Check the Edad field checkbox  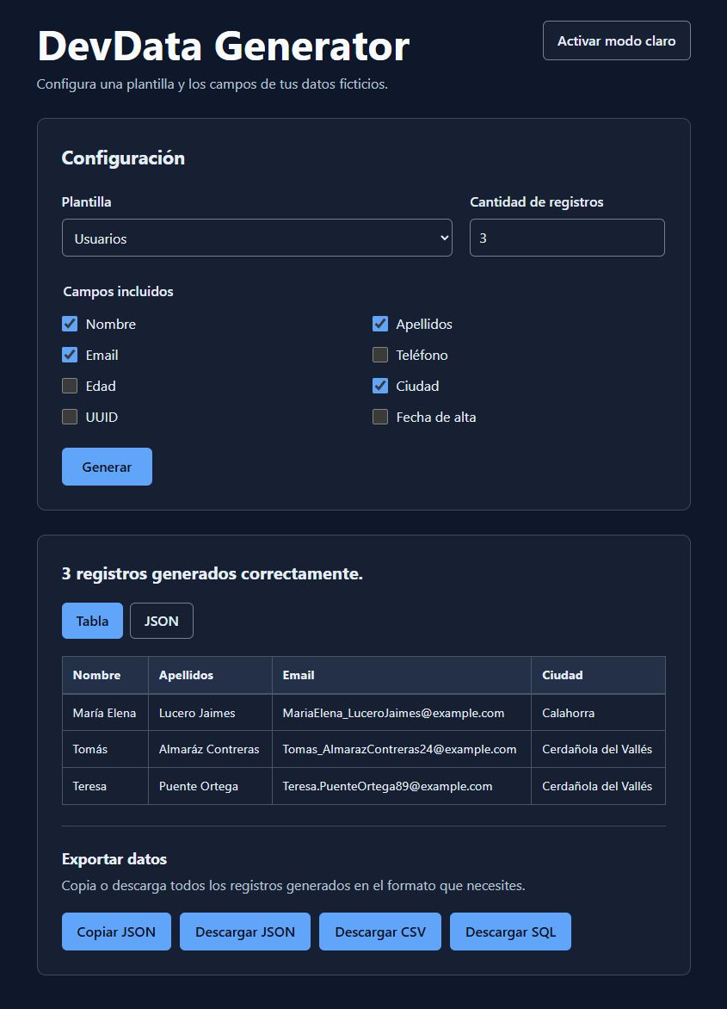70,386
